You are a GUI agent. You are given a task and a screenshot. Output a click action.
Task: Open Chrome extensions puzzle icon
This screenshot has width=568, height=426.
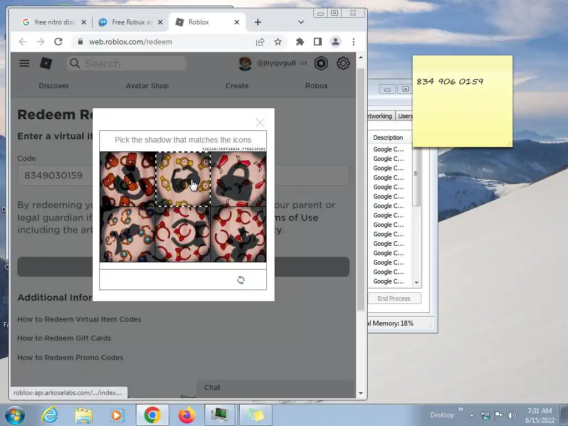pyautogui.click(x=300, y=42)
